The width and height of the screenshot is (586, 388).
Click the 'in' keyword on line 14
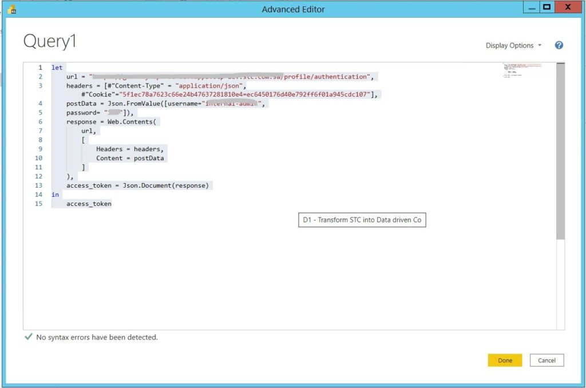[55, 195]
